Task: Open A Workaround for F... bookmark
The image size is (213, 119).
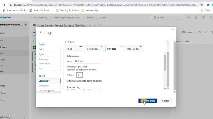Action: (15, 10)
